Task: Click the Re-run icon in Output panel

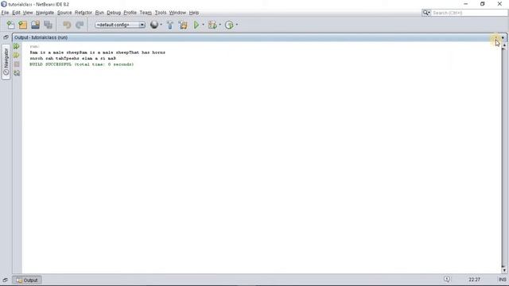Action: tap(17, 46)
